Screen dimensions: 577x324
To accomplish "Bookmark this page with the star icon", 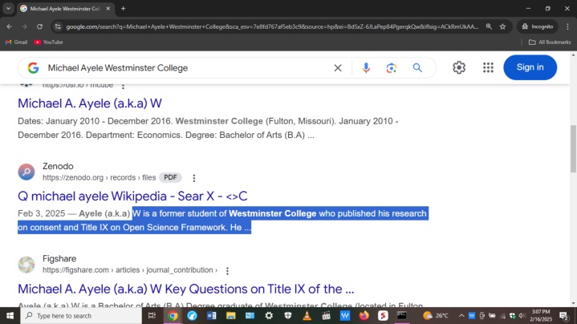I will [502, 26].
